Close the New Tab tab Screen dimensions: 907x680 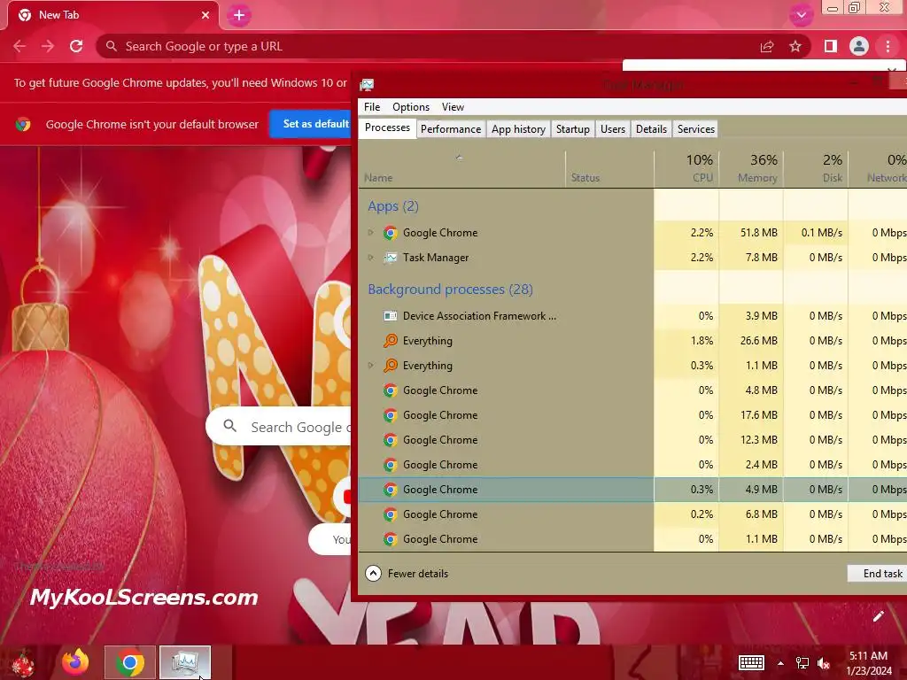point(205,15)
